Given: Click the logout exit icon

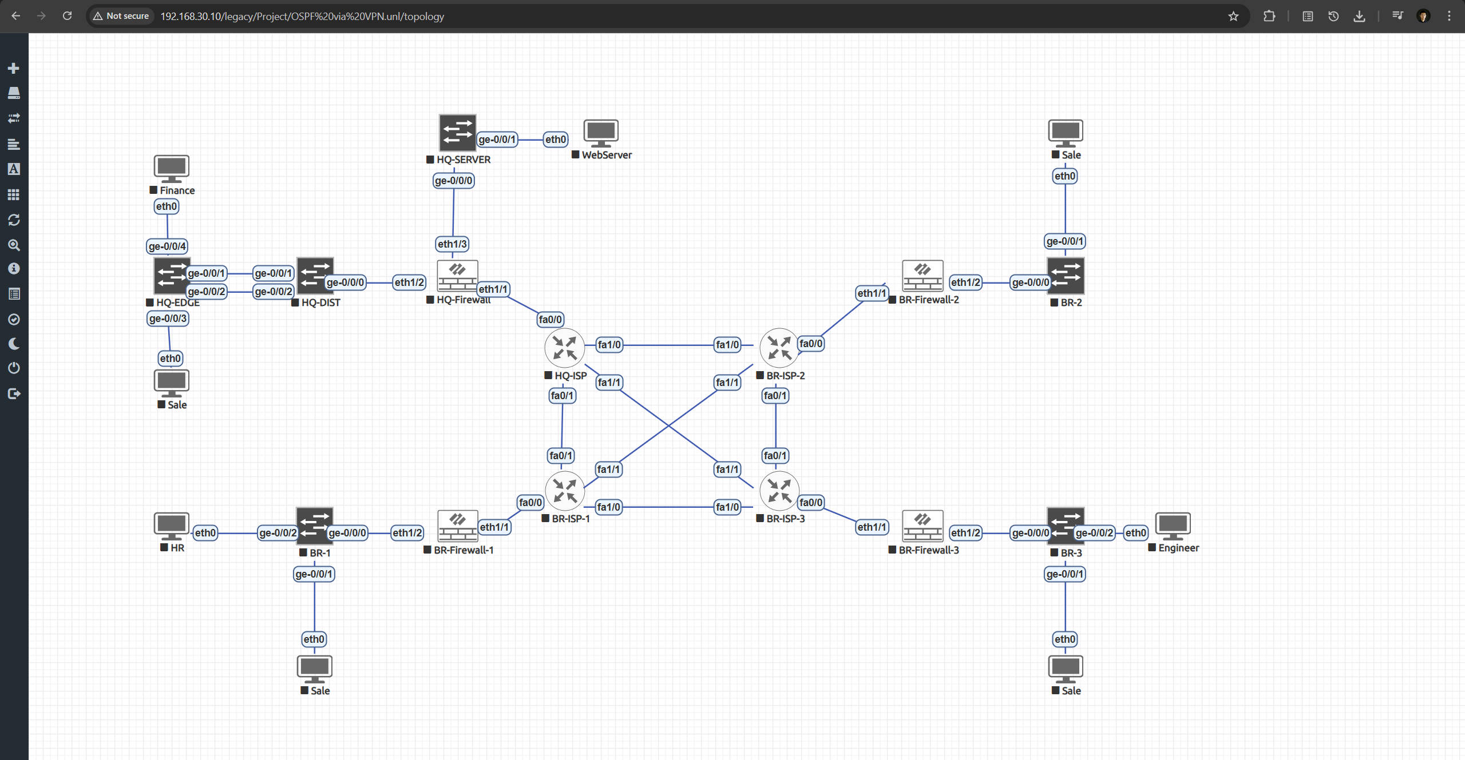Looking at the screenshot, I should [14, 393].
